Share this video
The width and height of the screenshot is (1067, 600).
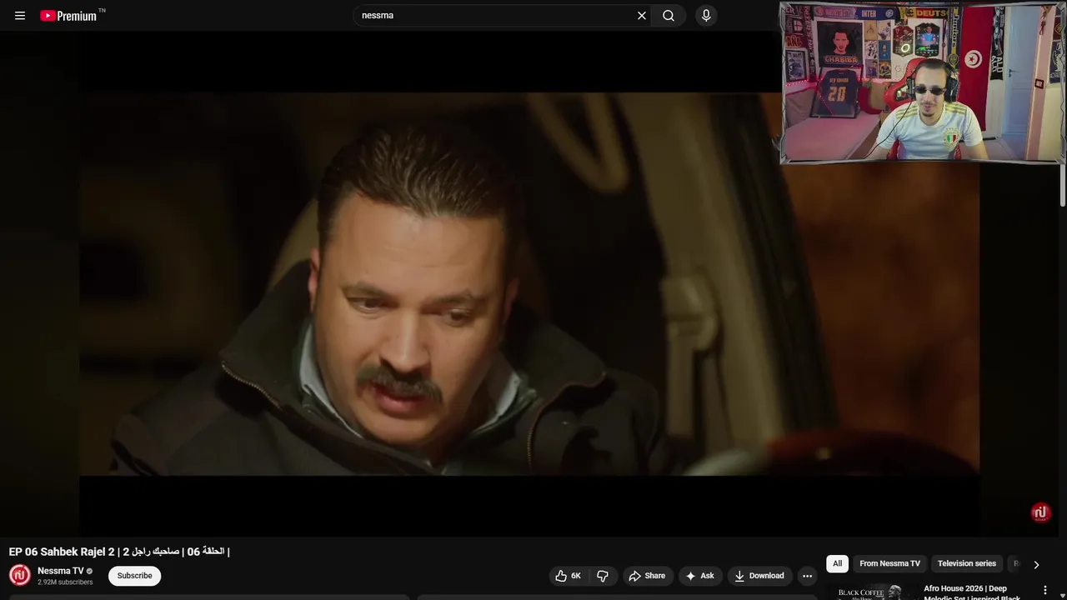[647, 576]
